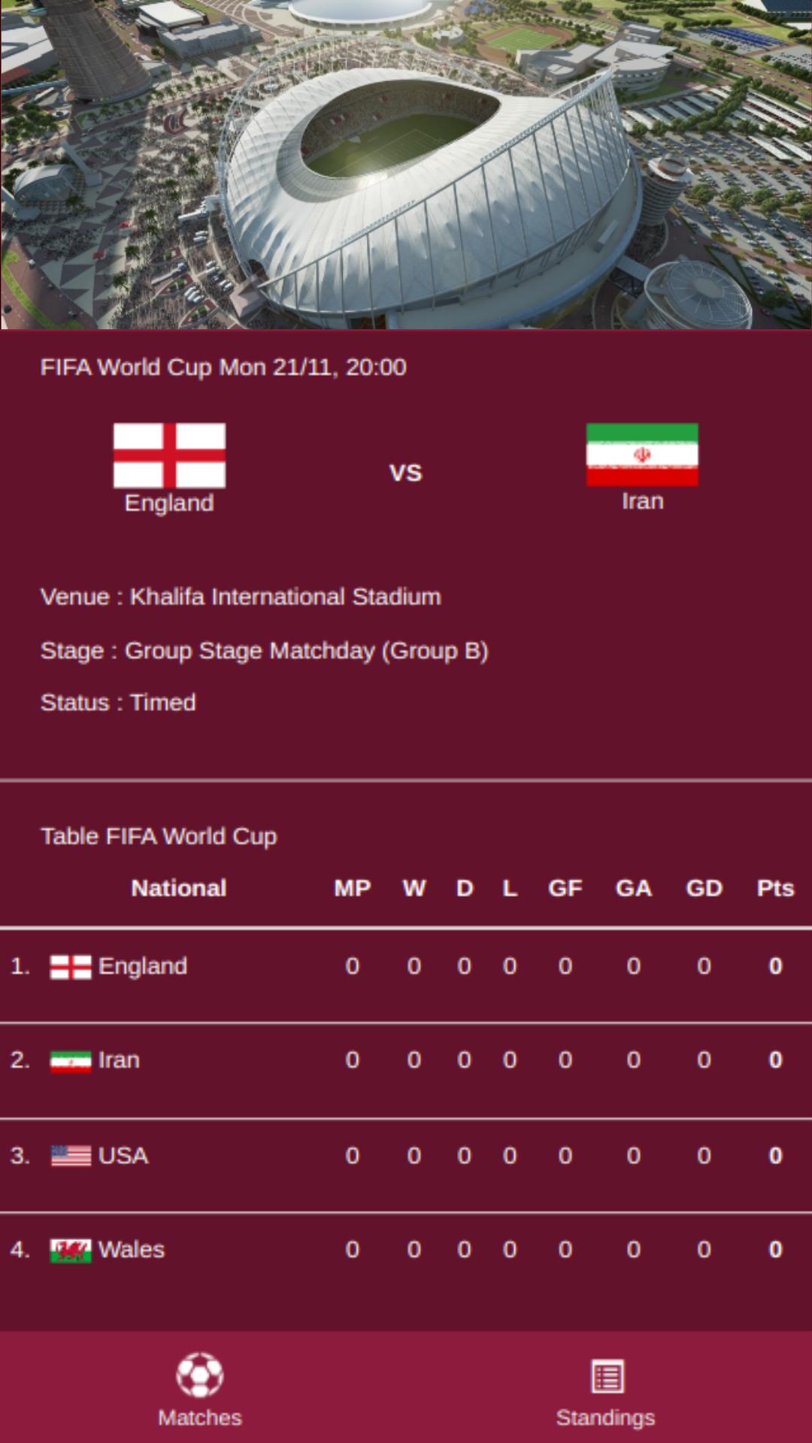Open the Standings tab label

(605, 1417)
